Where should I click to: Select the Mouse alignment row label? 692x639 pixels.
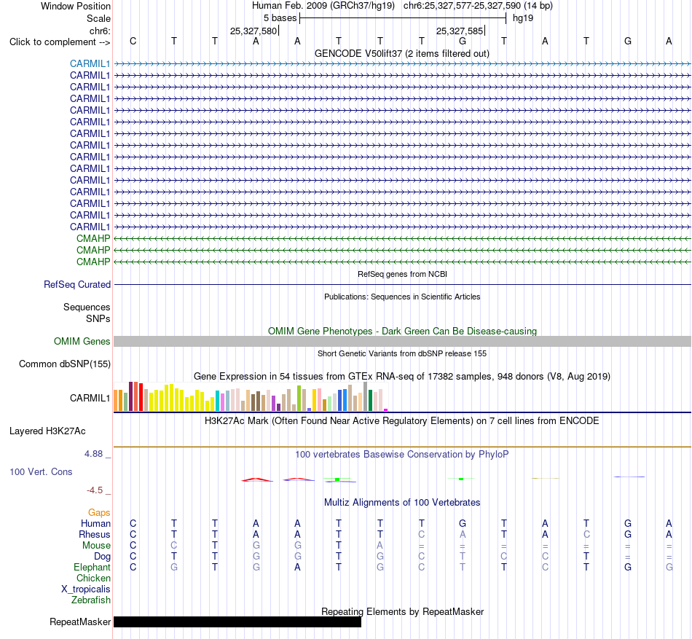point(96,546)
